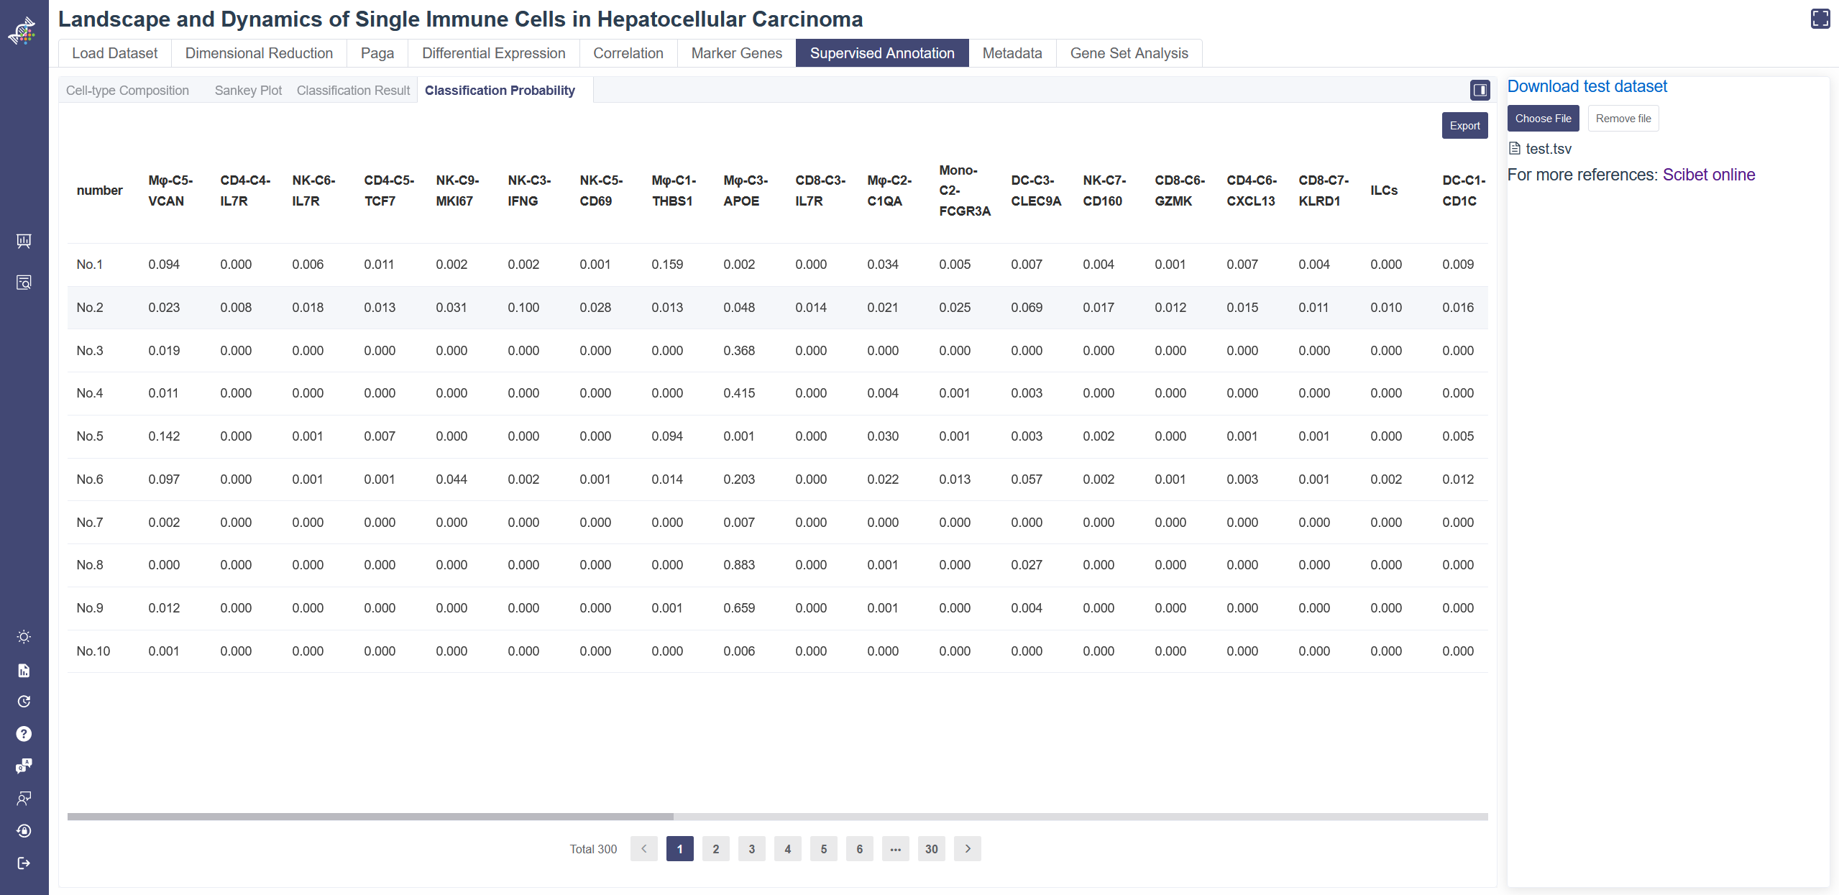Expand more pages with ellipsis button

coord(895,848)
